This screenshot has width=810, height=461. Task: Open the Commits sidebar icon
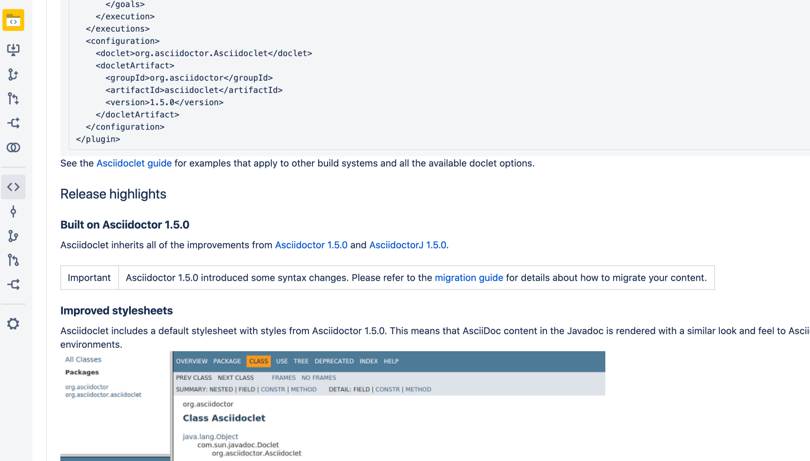pos(13,212)
